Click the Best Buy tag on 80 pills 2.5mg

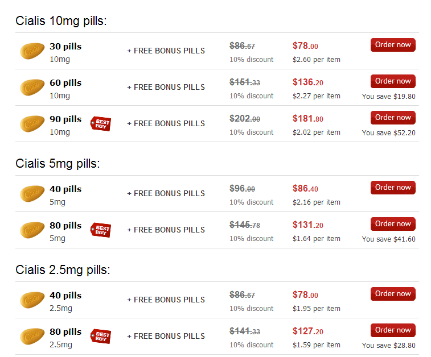pos(101,336)
